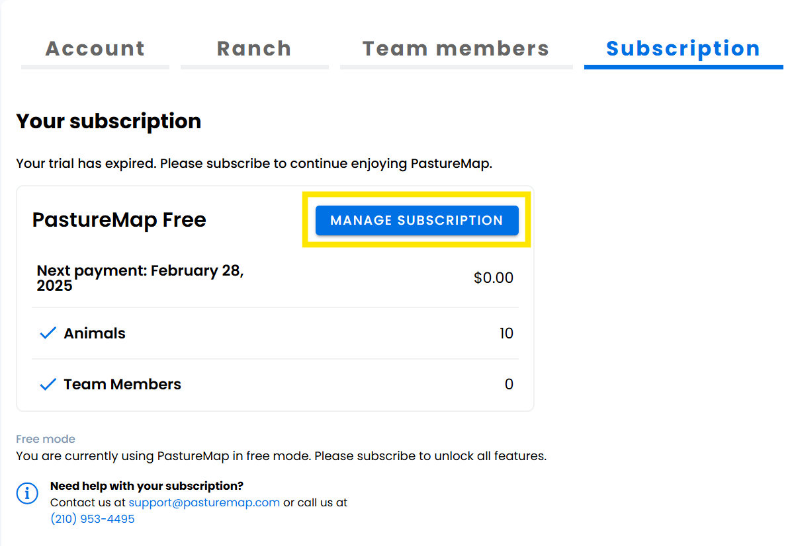Click the circled info icon
Viewport: 792px width, 546px height.
[27, 493]
